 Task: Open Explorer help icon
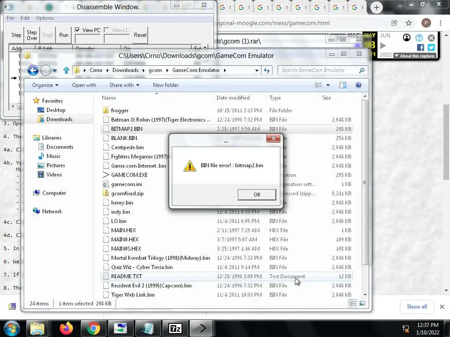[359, 85]
